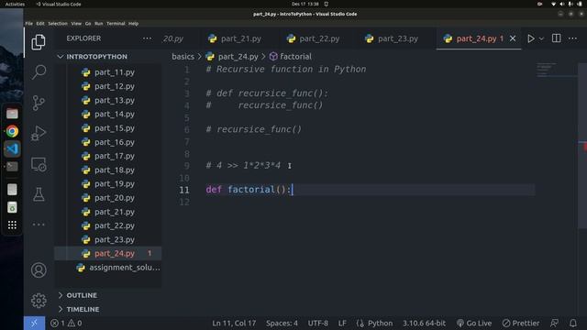
Task: Switch to the partially hidden 20.py tab
Action: coord(173,38)
